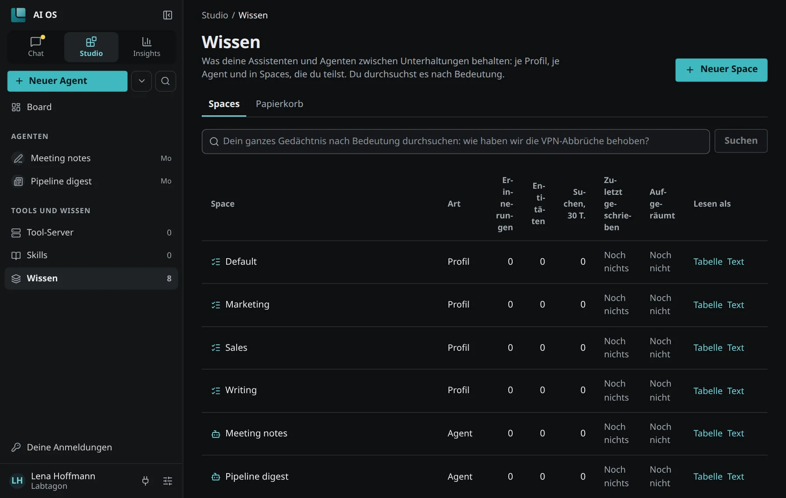Click the Meeting notes agent robot icon in table
This screenshot has width=786, height=498.
click(x=216, y=434)
